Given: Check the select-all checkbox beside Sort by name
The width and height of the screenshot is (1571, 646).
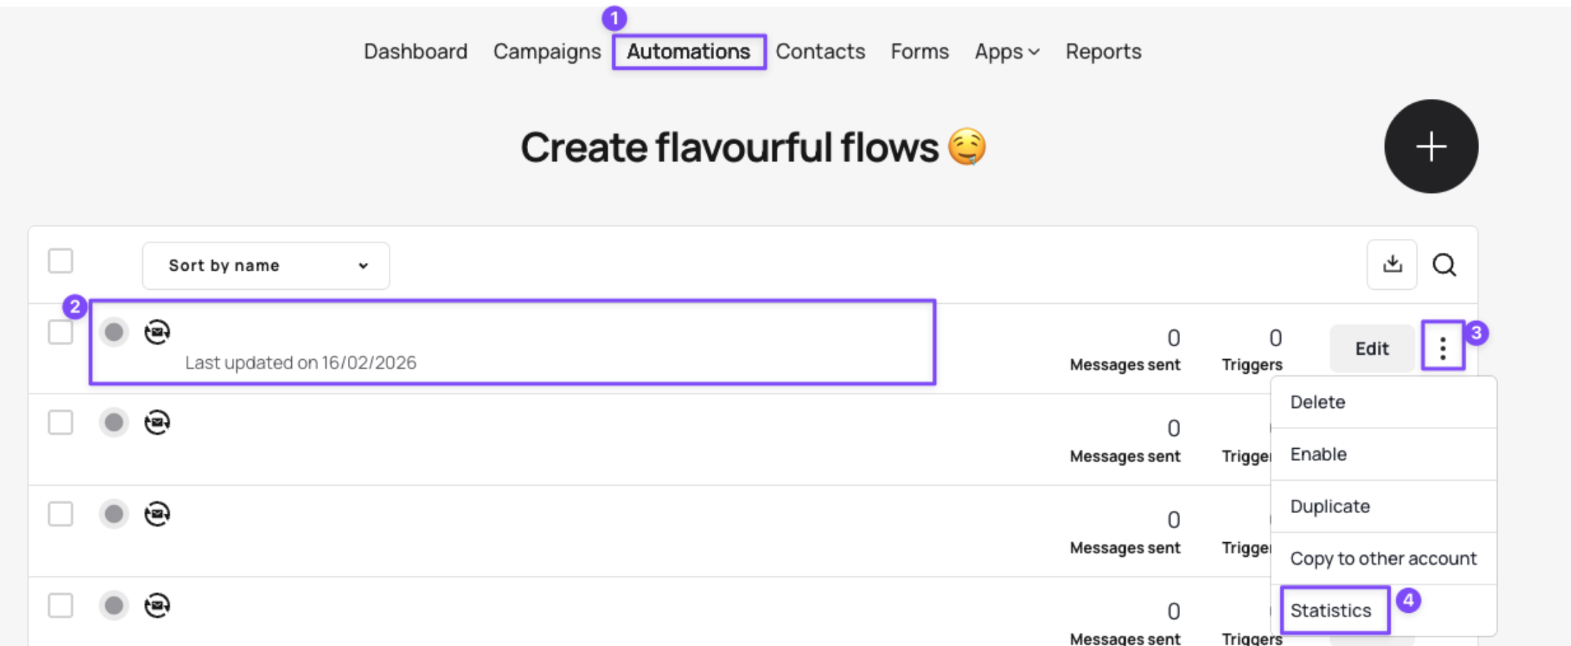Looking at the screenshot, I should pyautogui.click(x=60, y=261).
